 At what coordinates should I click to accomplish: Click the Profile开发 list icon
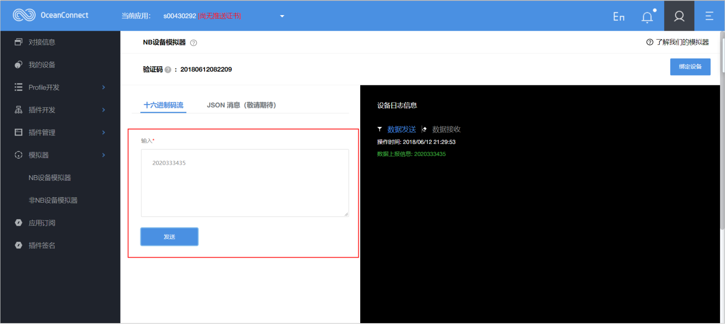pos(18,87)
